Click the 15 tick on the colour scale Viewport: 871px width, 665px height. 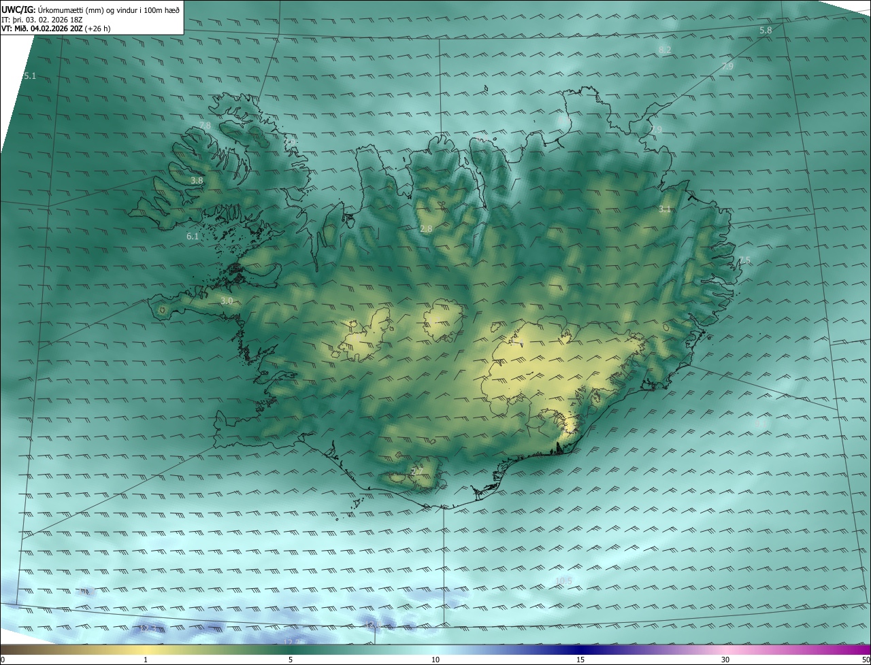click(x=580, y=660)
